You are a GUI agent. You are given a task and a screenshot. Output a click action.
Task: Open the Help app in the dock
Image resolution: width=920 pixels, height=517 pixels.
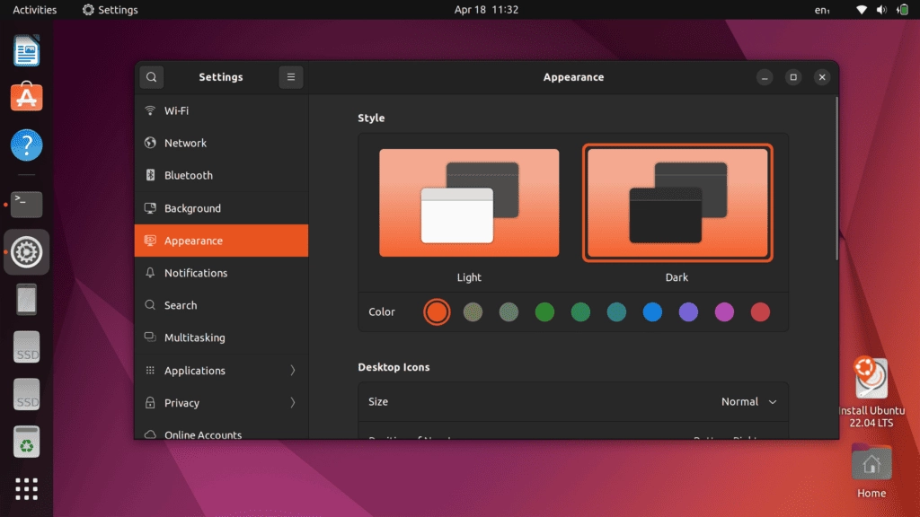(26, 145)
